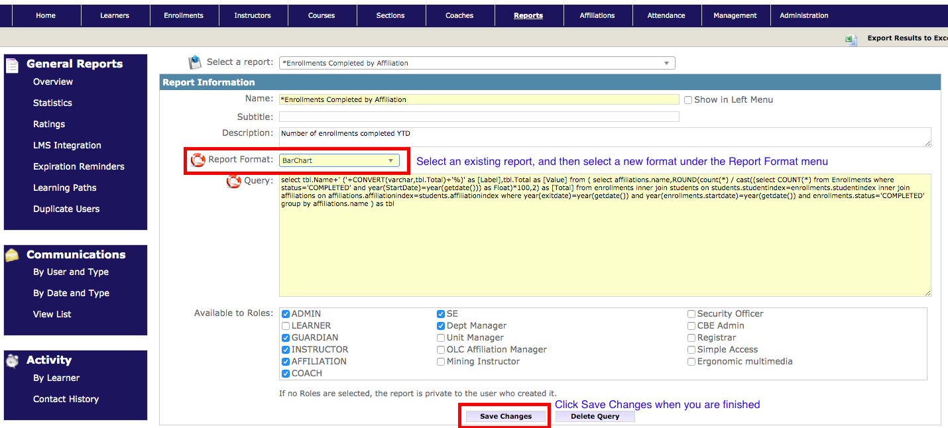The image size is (948, 428).
Task: Enable the Show in Left Menu checkbox
Action: click(688, 100)
